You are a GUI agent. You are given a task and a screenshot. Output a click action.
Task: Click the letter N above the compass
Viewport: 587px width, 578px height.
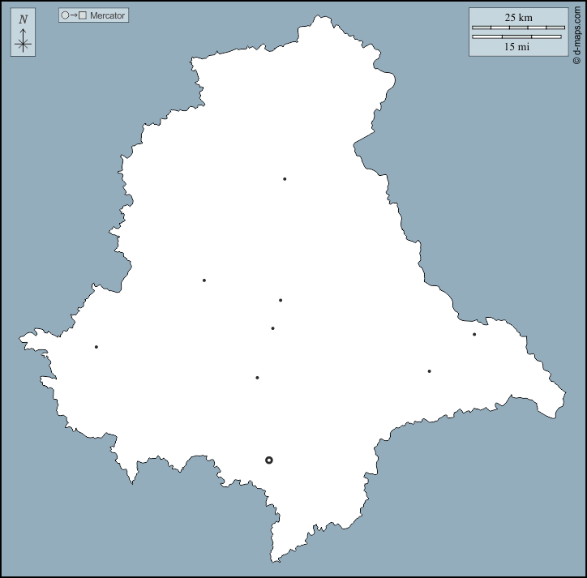(x=23, y=19)
